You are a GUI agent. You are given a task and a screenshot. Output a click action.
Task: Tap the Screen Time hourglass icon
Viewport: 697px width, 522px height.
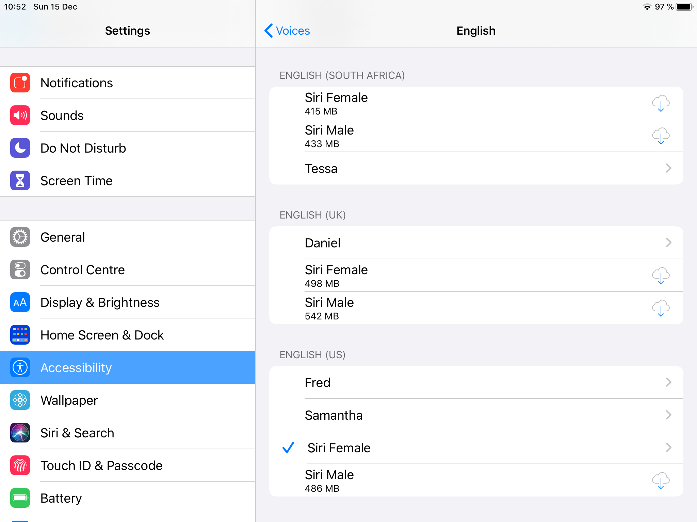20,181
